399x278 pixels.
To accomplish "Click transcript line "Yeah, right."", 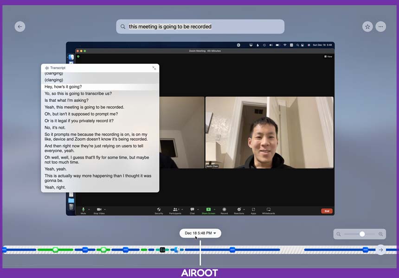I will (x=55, y=187).
